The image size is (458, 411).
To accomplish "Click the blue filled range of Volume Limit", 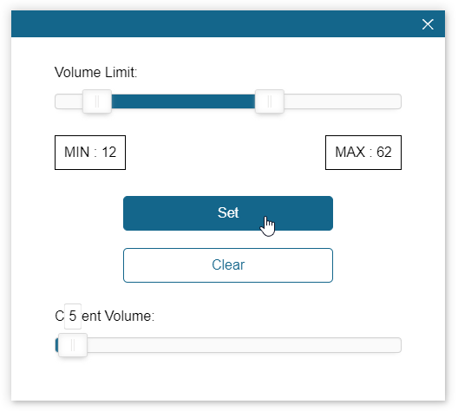I will (x=183, y=101).
